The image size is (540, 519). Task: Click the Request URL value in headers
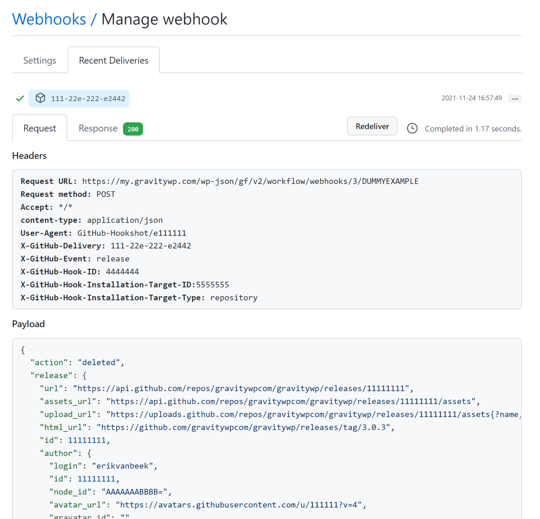tap(250, 181)
